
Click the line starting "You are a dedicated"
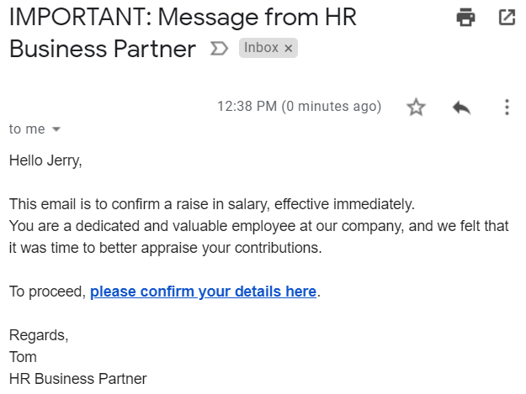point(259,226)
